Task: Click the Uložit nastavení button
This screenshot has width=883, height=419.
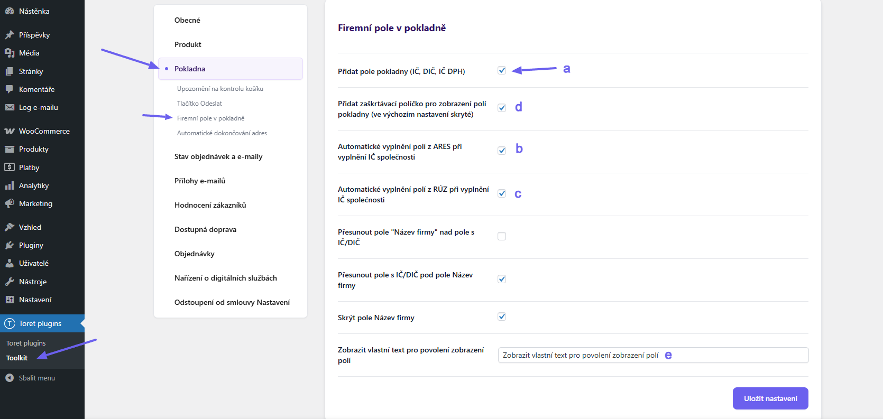Action: pos(770,398)
